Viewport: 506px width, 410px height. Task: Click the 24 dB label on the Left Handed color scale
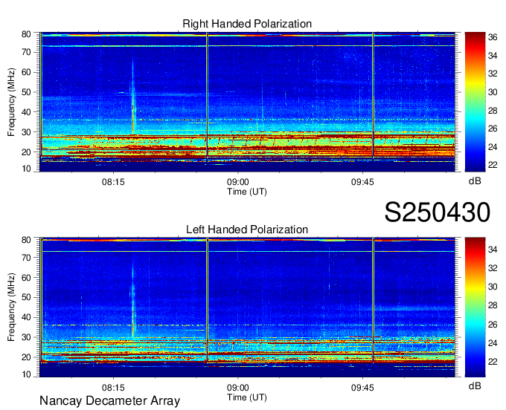493,343
